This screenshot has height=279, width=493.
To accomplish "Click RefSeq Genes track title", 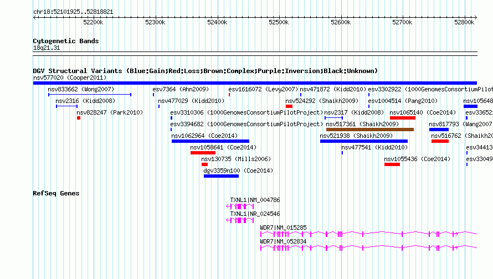I will [56, 193].
